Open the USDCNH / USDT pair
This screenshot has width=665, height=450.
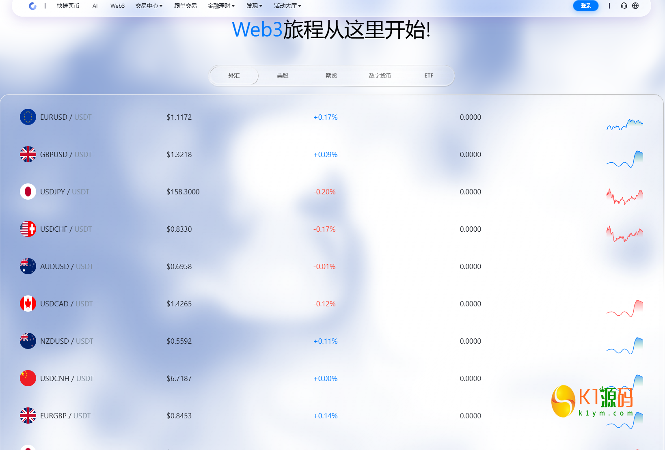click(67, 379)
